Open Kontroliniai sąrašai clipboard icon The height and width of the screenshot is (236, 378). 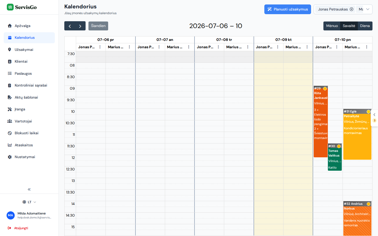10,85
